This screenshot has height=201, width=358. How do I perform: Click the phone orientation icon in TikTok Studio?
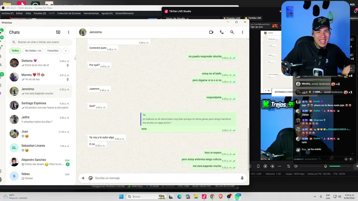(258, 166)
